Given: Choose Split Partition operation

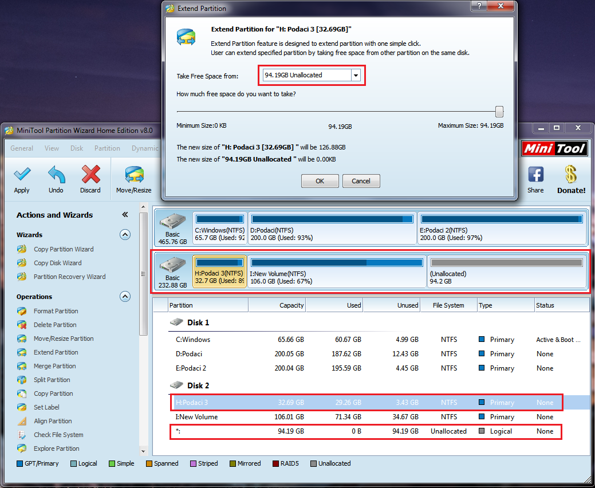Looking at the screenshot, I should click(x=52, y=380).
